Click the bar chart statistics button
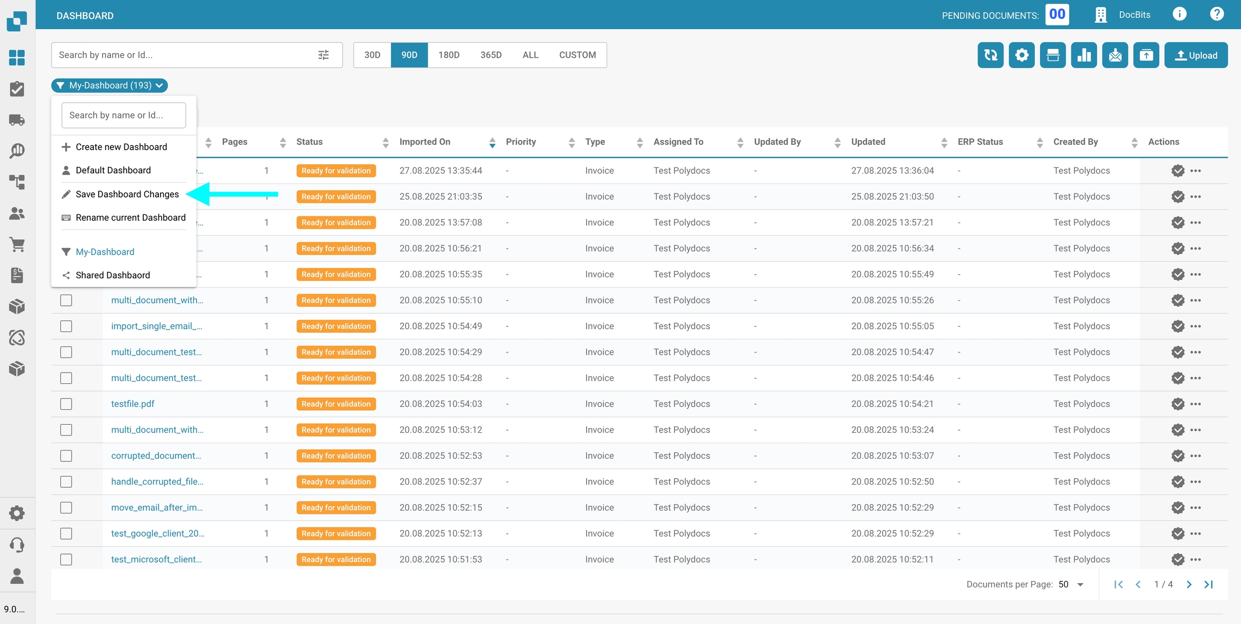The width and height of the screenshot is (1241, 624). pos(1084,55)
